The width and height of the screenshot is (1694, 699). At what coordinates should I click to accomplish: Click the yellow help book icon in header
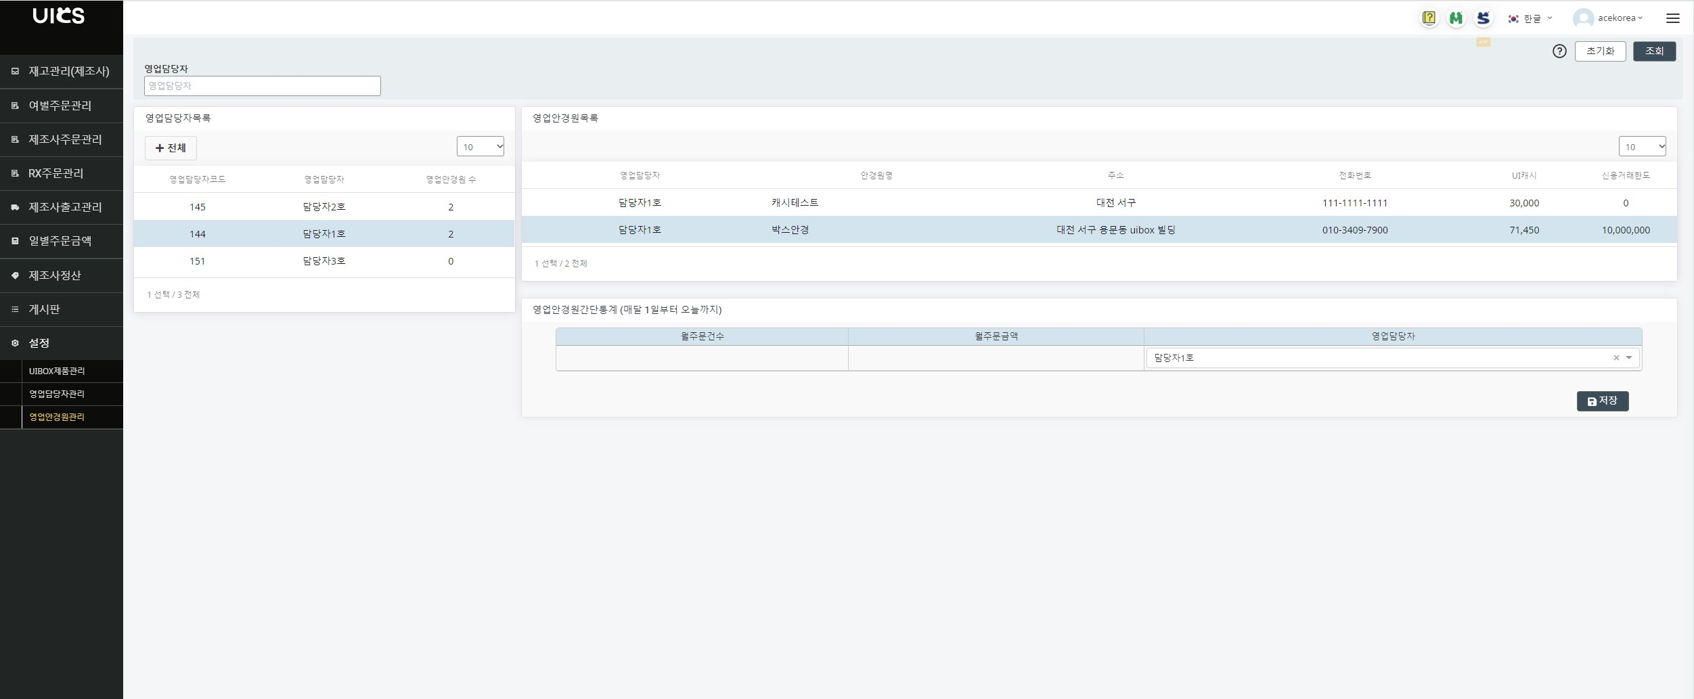coord(1429,18)
